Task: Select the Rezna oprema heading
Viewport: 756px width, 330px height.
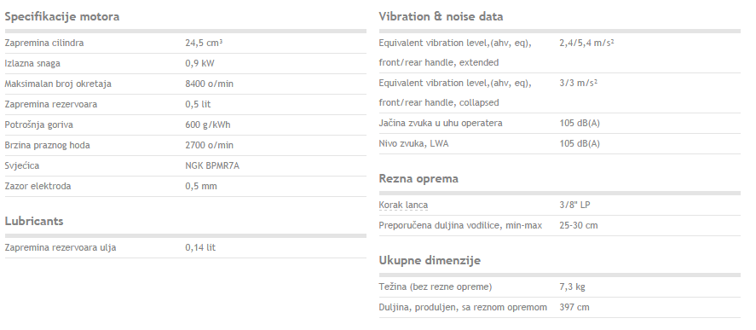Action: click(418, 178)
